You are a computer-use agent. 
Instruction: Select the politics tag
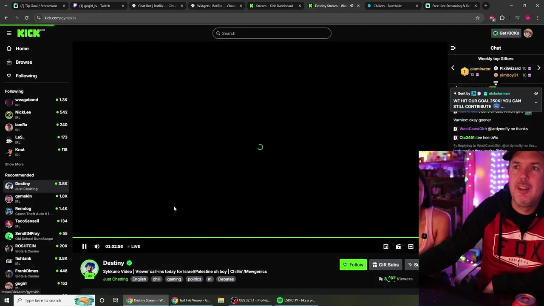tap(194, 279)
